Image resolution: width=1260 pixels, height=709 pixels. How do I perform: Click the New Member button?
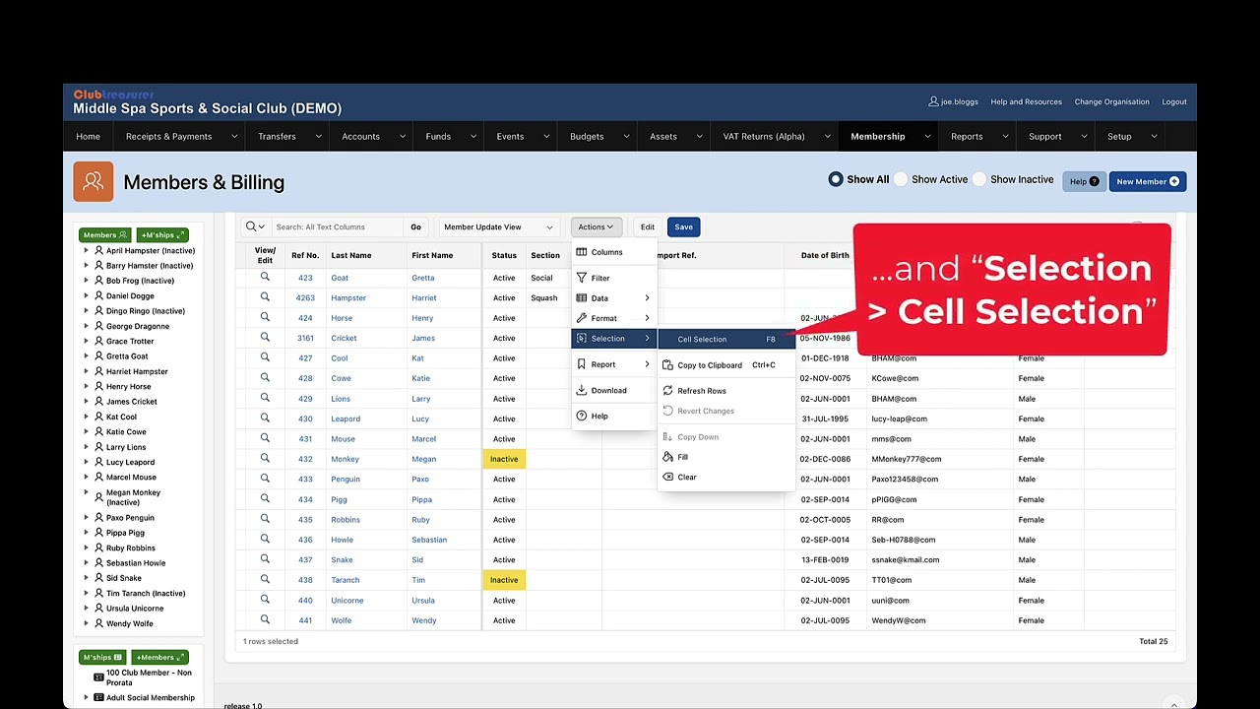coord(1147,181)
